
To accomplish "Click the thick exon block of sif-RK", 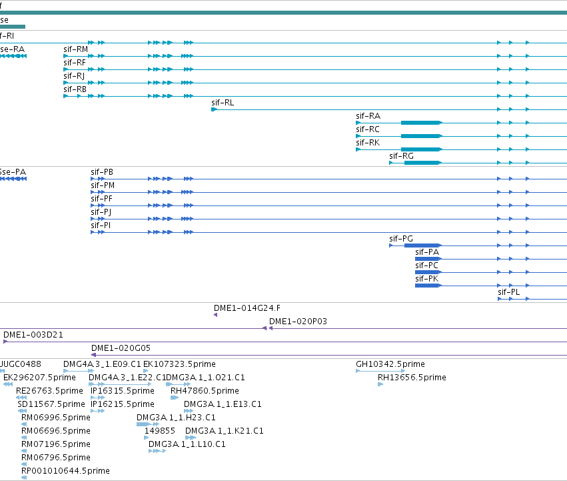I will [x=421, y=149].
